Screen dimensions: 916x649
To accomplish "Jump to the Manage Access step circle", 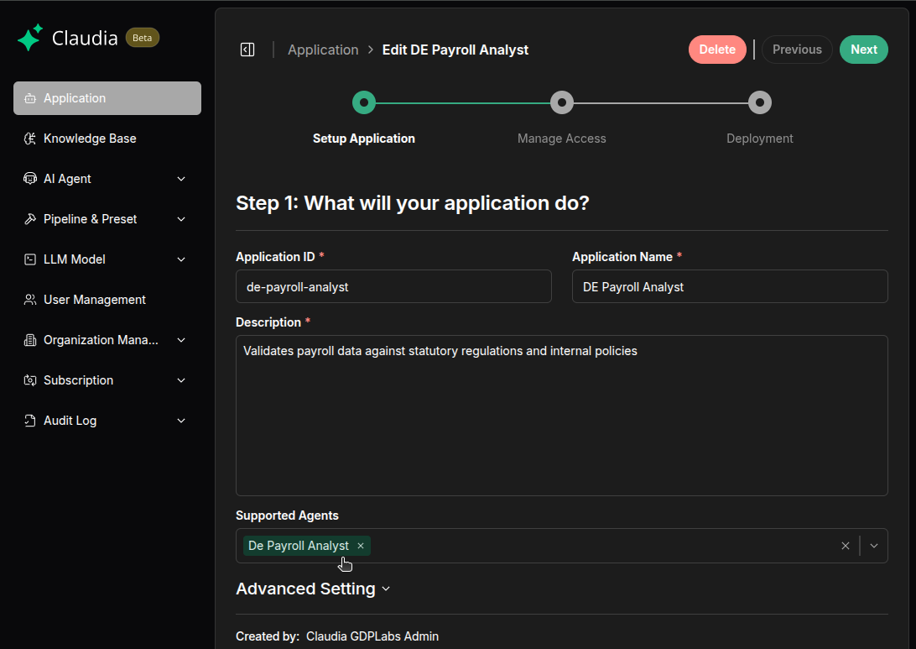I will (x=562, y=102).
